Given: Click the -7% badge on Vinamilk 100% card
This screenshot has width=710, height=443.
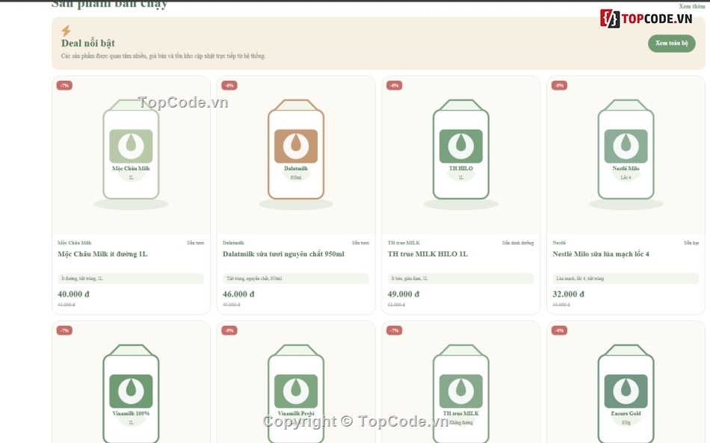Looking at the screenshot, I should click(x=64, y=330).
